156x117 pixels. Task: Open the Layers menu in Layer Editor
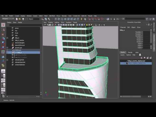123,55
